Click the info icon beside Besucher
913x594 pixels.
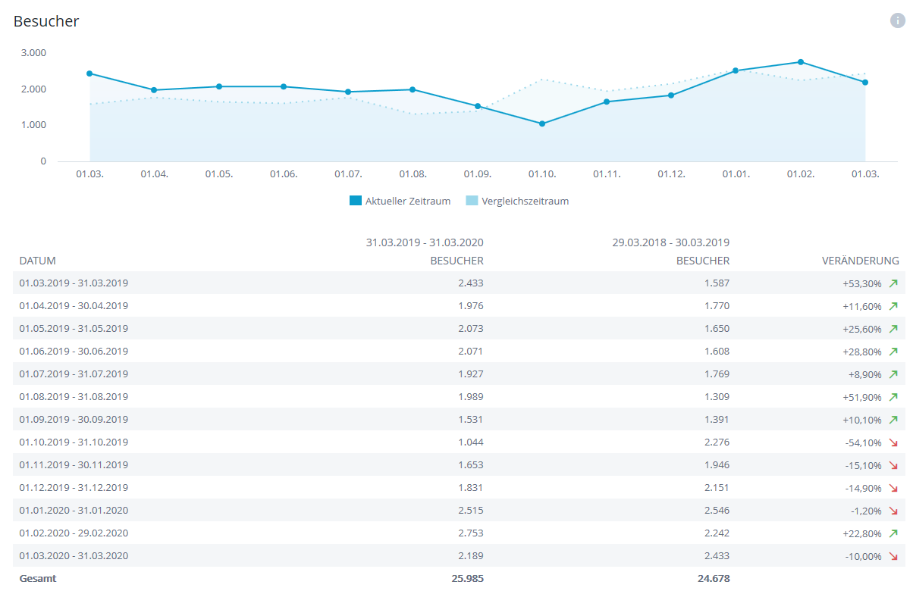[x=897, y=20]
